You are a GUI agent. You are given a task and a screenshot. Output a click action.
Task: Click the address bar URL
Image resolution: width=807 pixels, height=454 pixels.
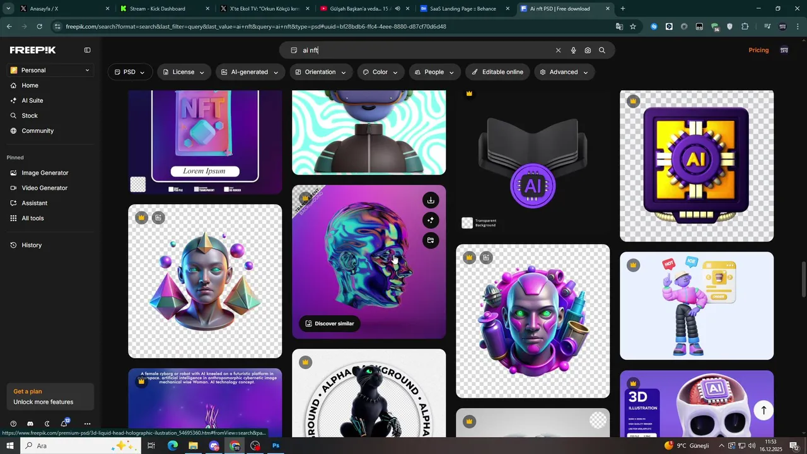[255, 26]
